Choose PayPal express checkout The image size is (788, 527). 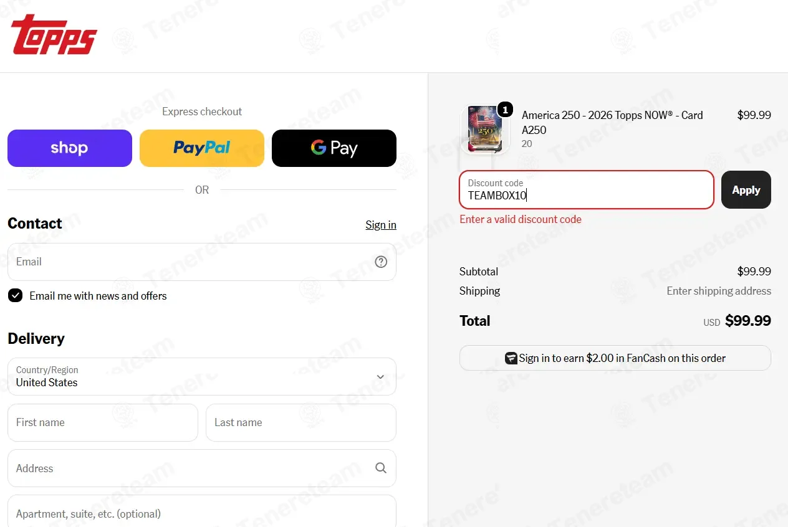click(202, 148)
